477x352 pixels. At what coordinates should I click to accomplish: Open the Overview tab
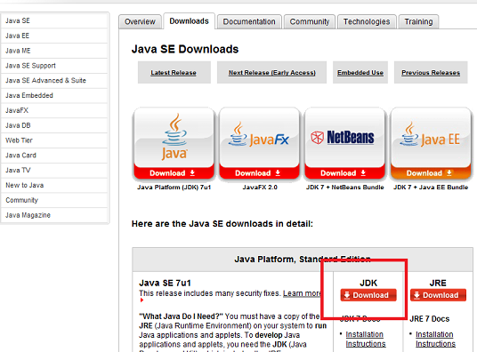click(140, 22)
